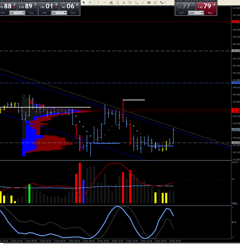Select the arrow cursor tool
This screenshot has width=240, height=244.
point(84,2)
